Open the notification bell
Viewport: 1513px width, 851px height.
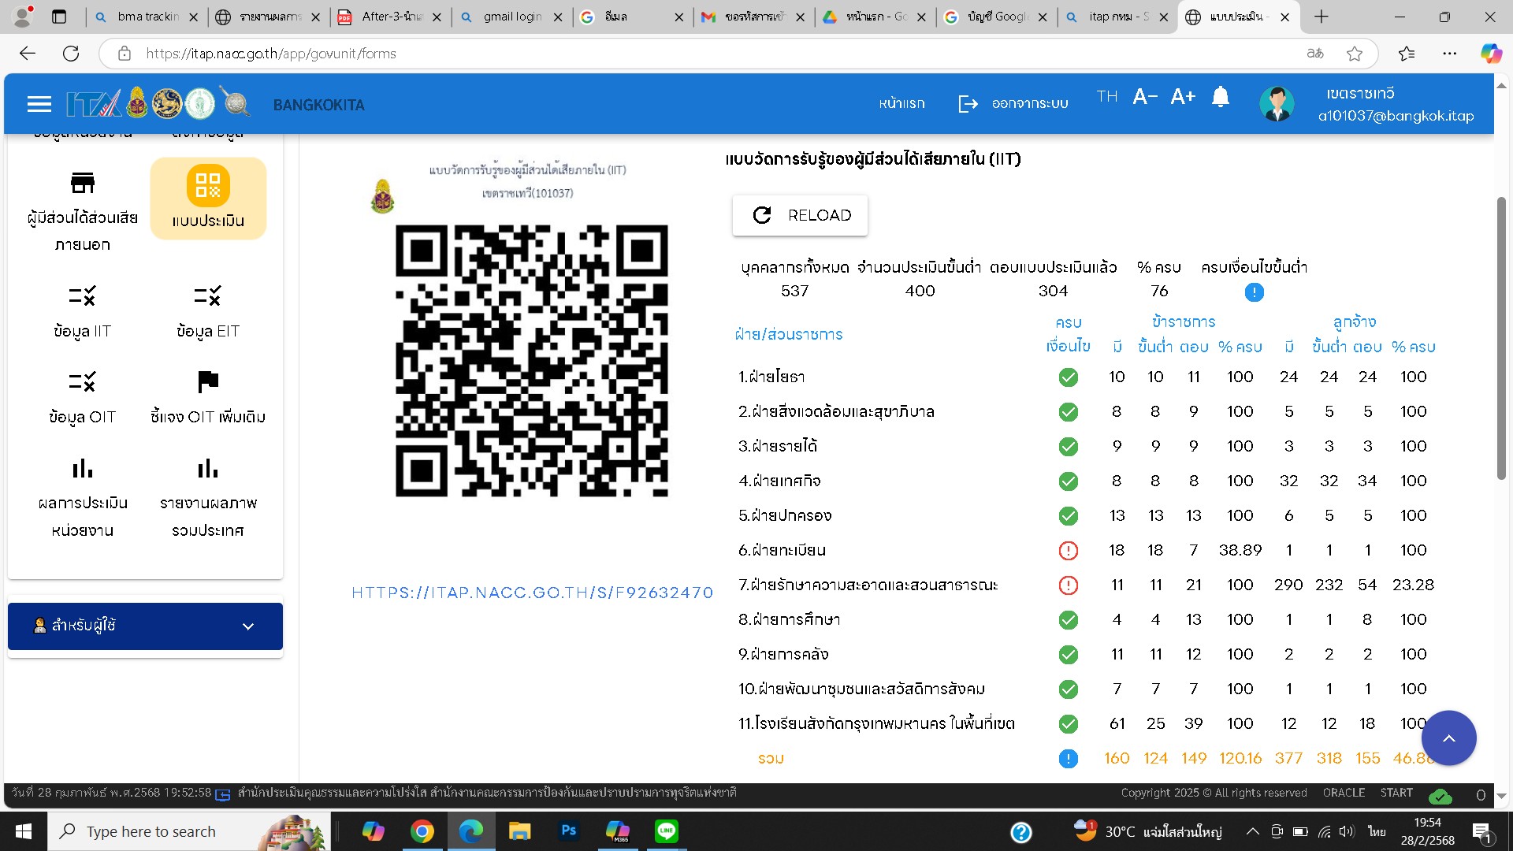pos(1220,97)
